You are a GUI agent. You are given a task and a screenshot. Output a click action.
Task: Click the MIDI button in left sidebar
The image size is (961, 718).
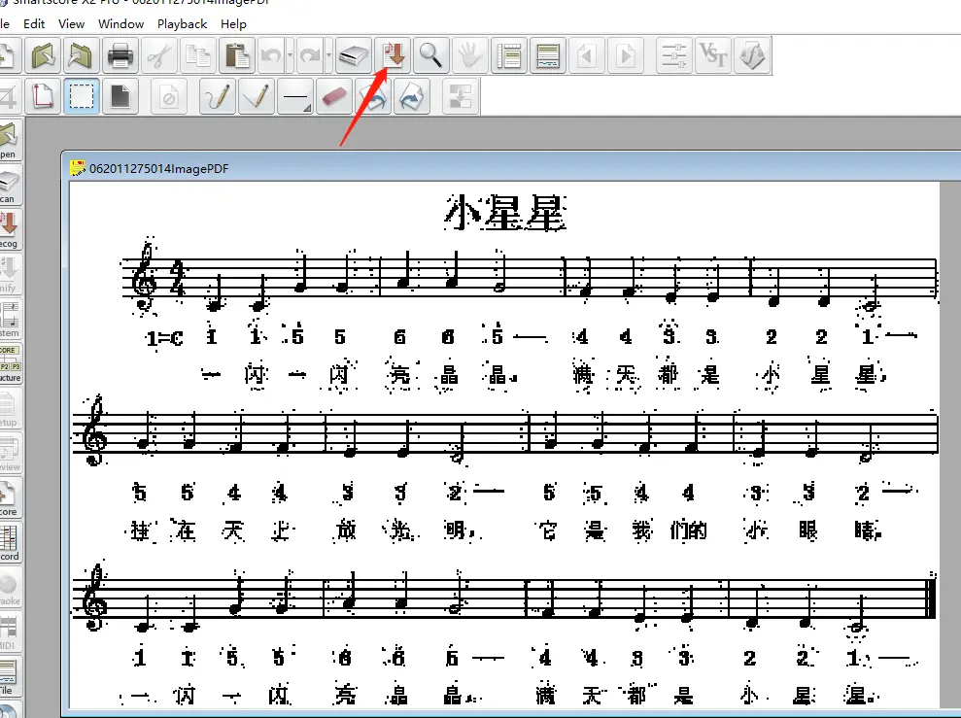click(11, 631)
